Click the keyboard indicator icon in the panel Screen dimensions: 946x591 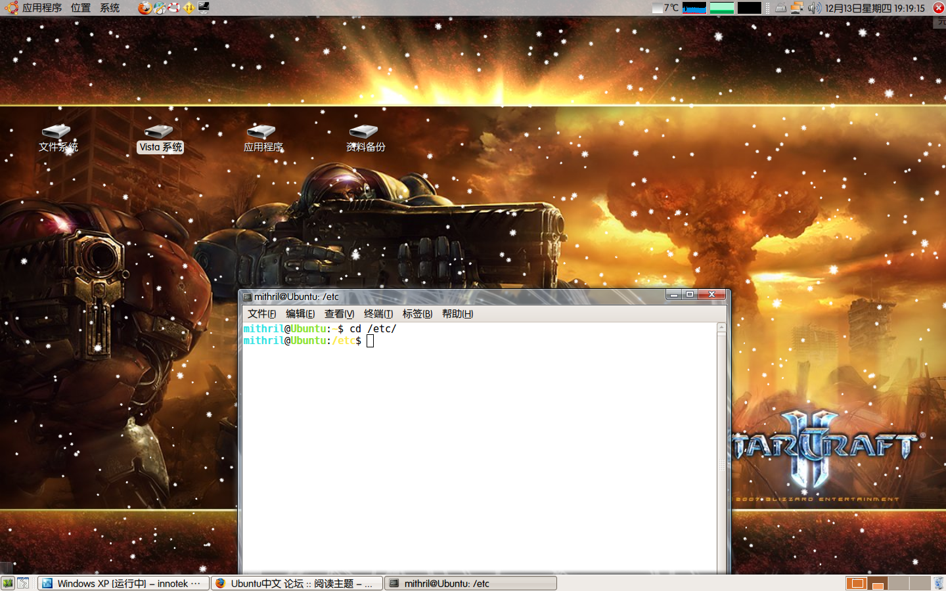tap(780, 8)
